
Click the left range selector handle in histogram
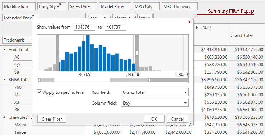[57, 53]
